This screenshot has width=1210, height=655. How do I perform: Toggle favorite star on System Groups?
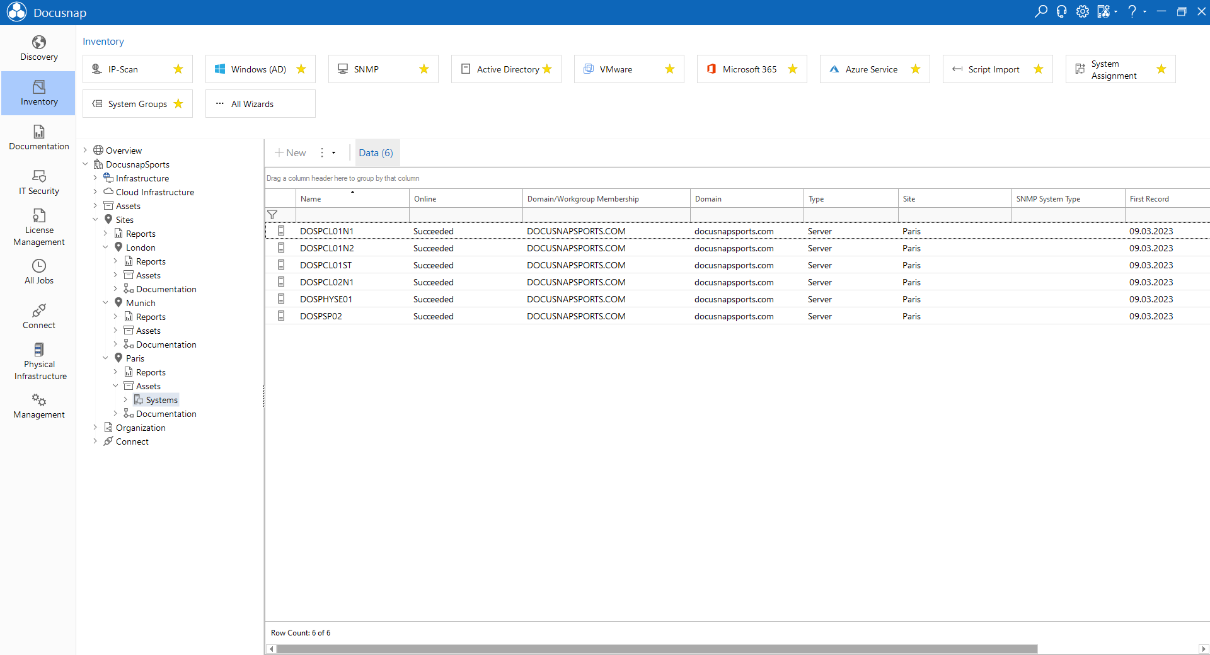(x=178, y=104)
